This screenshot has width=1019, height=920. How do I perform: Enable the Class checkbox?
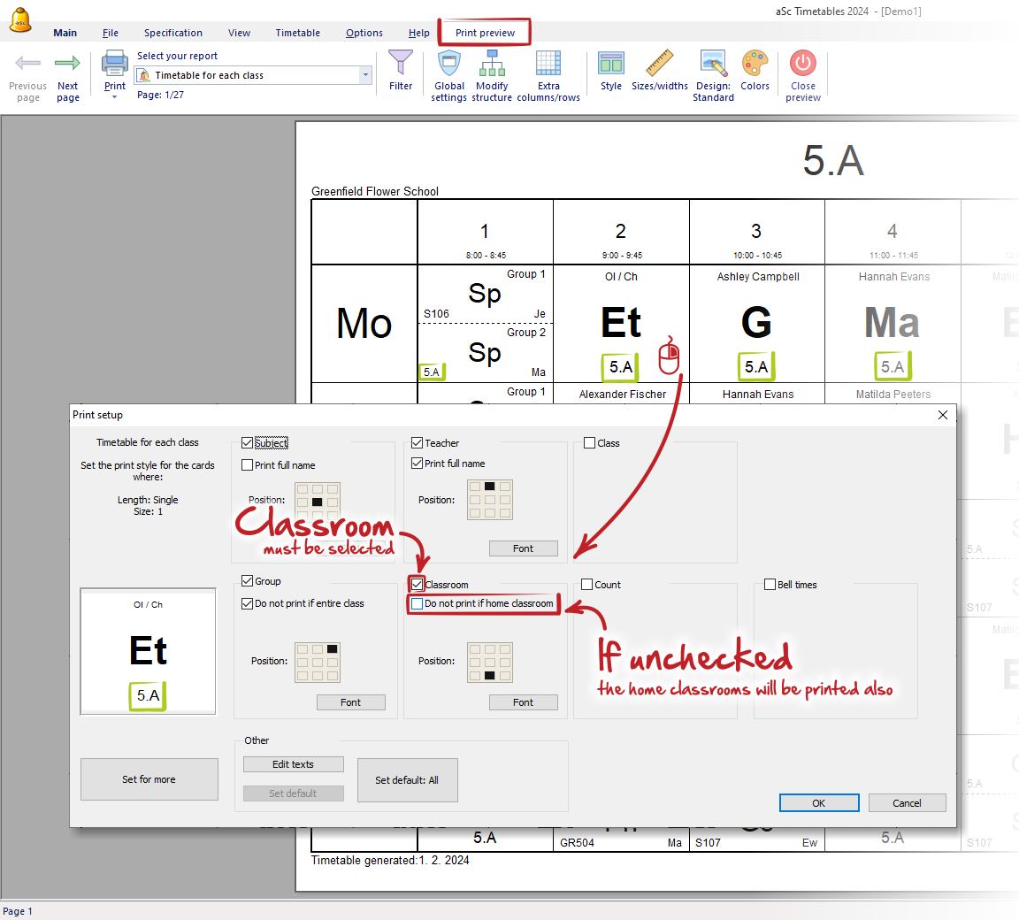(x=589, y=443)
